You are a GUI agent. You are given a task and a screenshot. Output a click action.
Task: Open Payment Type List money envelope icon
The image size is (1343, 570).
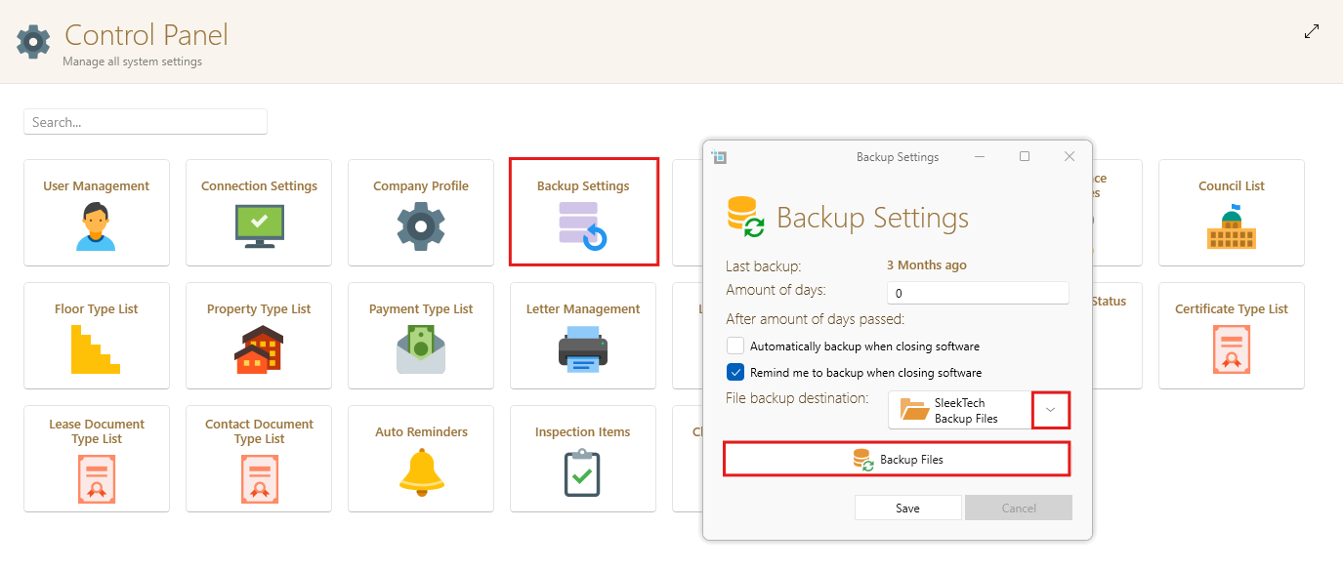click(421, 349)
